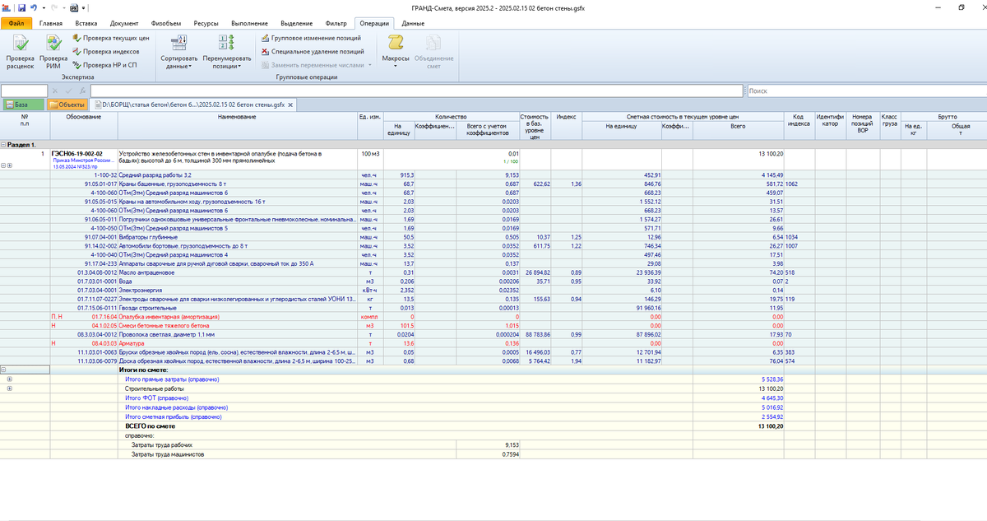This screenshot has width=987, height=521.
Task: Collapse the Раздел 1. section
Action: pyautogui.click(x=3, y=144)
